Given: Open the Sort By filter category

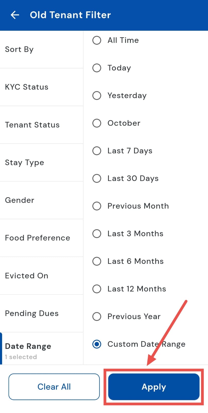Looking at the screenshot, I should point(41,49).
